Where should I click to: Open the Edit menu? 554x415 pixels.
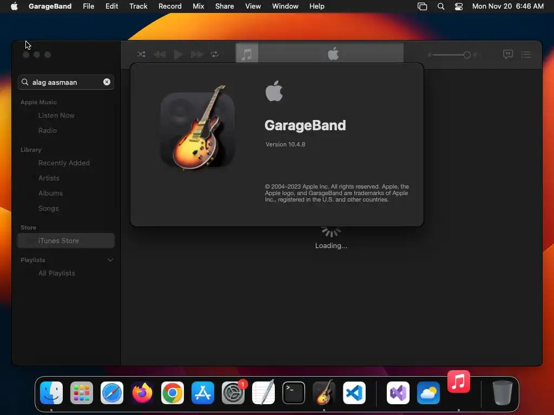(x=111, y=6)
